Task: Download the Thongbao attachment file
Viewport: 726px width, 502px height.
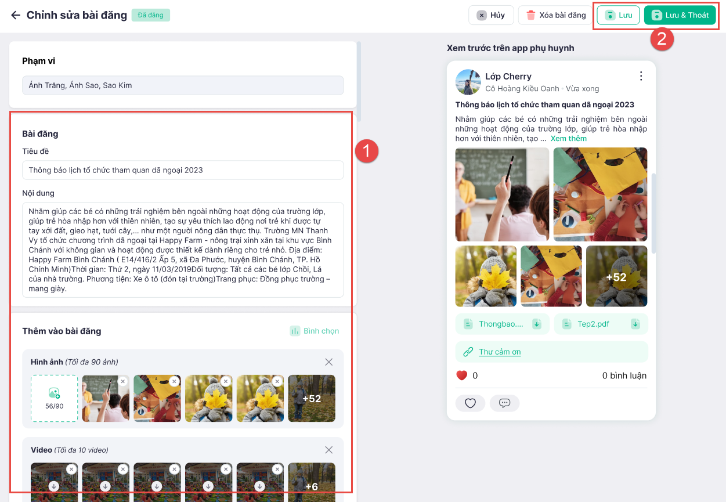Action: pos(537,324)
